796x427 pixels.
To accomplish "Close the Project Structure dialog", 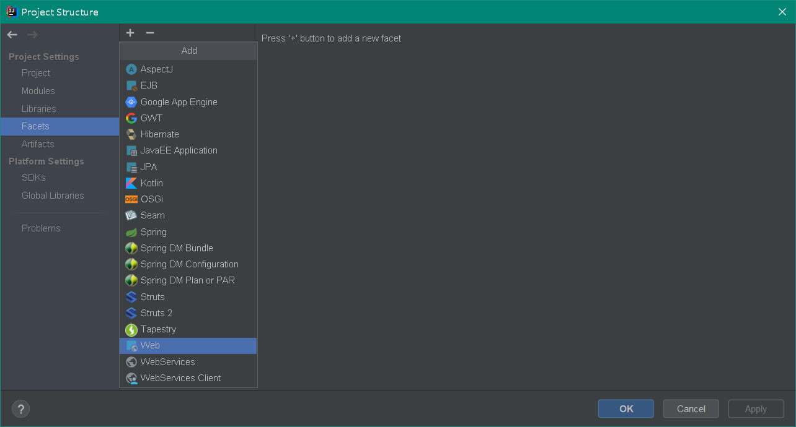I will pyautogui.click(x=782, y=12).
